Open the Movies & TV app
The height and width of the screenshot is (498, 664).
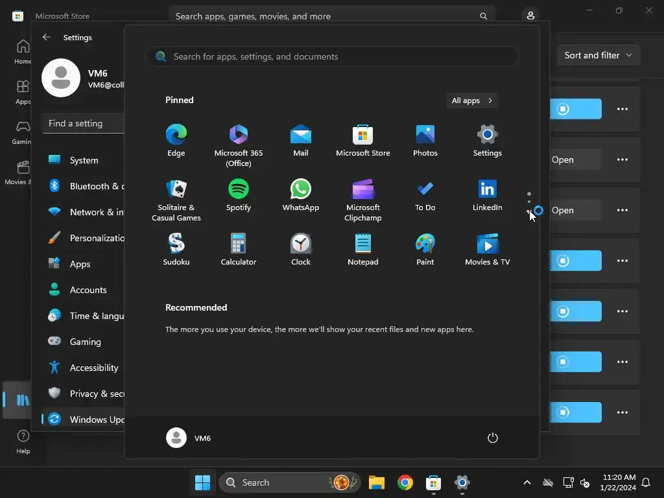(x=488, y=250)
